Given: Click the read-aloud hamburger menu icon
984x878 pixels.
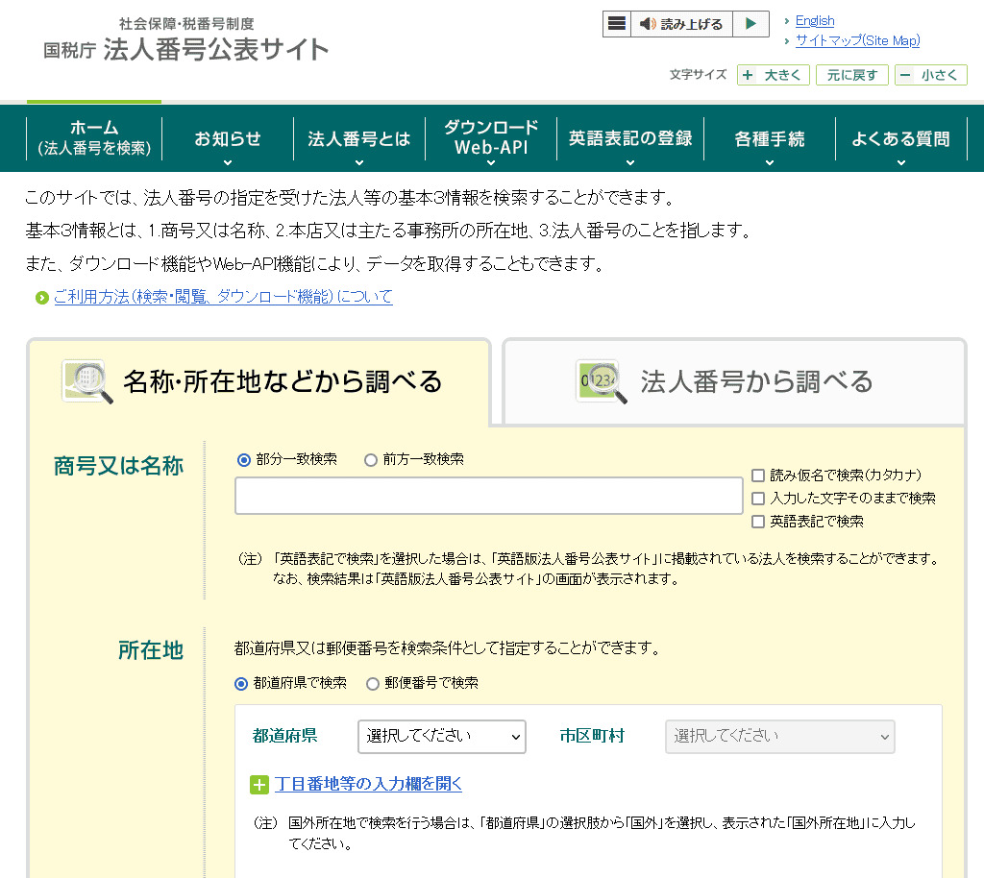Looking at the screenshot, I should (x=617, y=24).
